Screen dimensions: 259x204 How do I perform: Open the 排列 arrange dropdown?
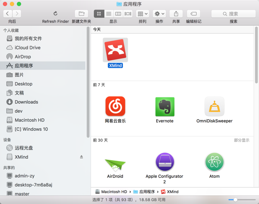click(x=142, y=14)
